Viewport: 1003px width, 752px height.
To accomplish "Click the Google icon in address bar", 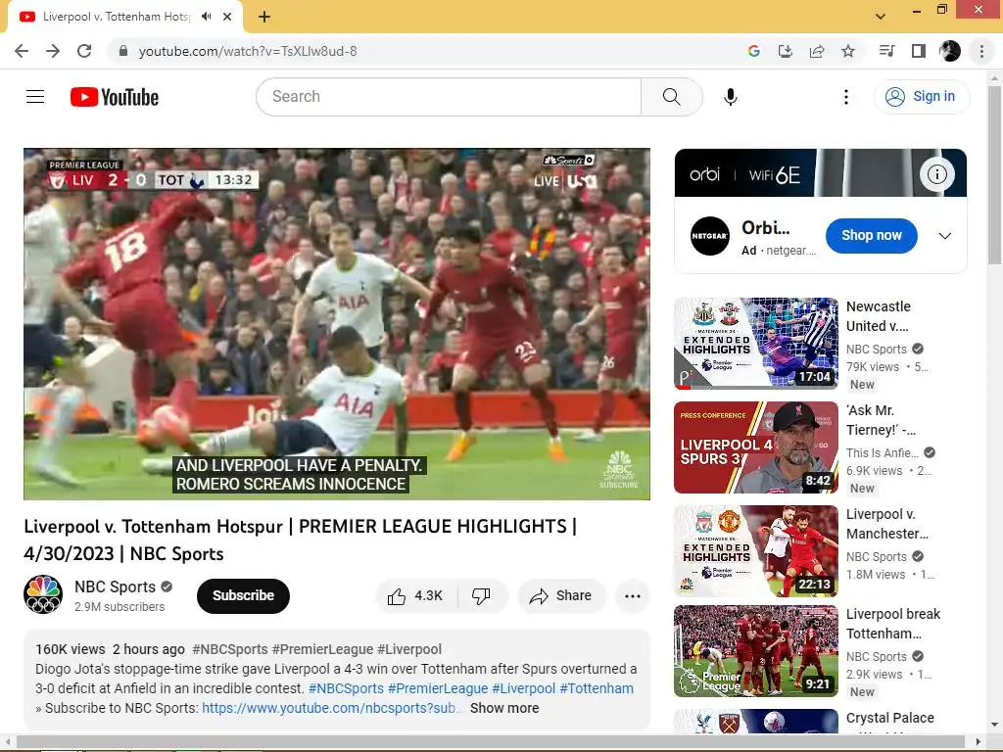I will pyautogui.click(x=753, y=51).
